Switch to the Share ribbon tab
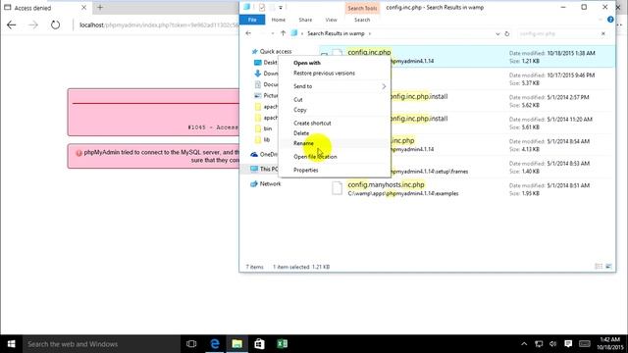The width and height of the screenshot is (628, 353). [305, 20]
